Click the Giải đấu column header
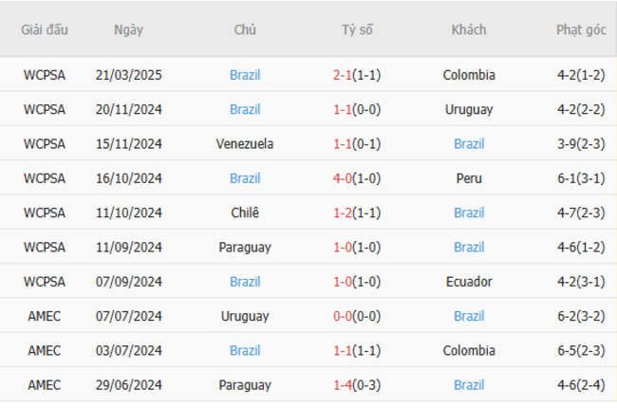617x408 pixels. pos(44,29)
